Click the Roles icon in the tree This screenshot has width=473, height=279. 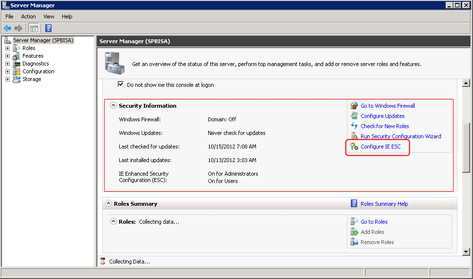(x=17, y=48)
